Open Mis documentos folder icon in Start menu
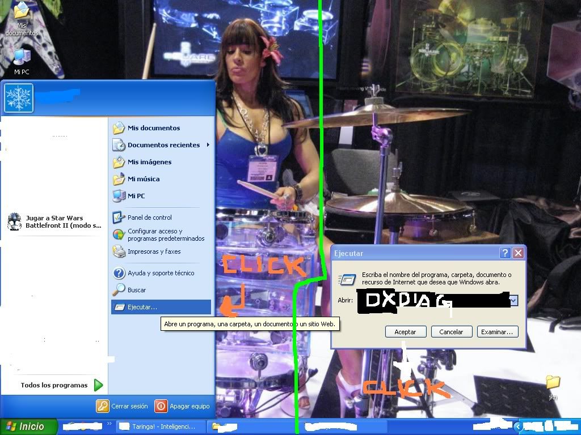The image size is (581, 435). (119, 128)
